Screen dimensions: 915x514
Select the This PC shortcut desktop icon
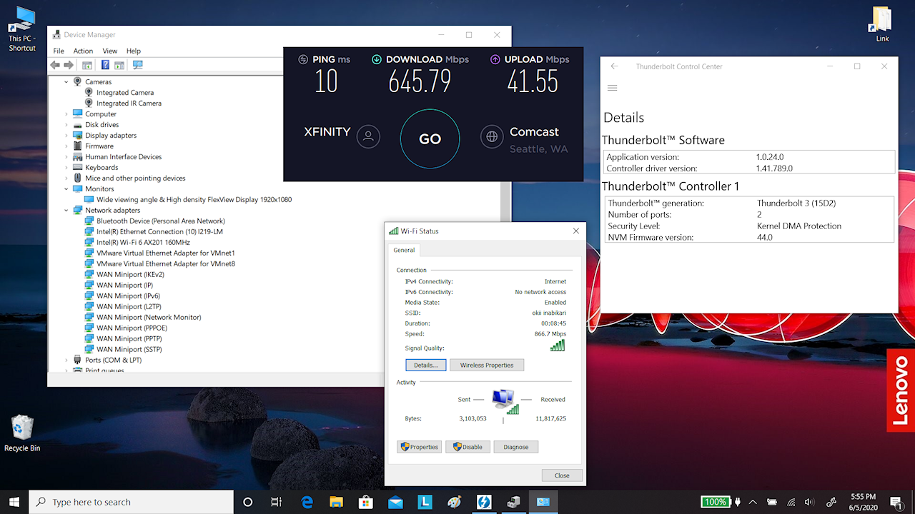pyautogui.click(x=22, y=29)
